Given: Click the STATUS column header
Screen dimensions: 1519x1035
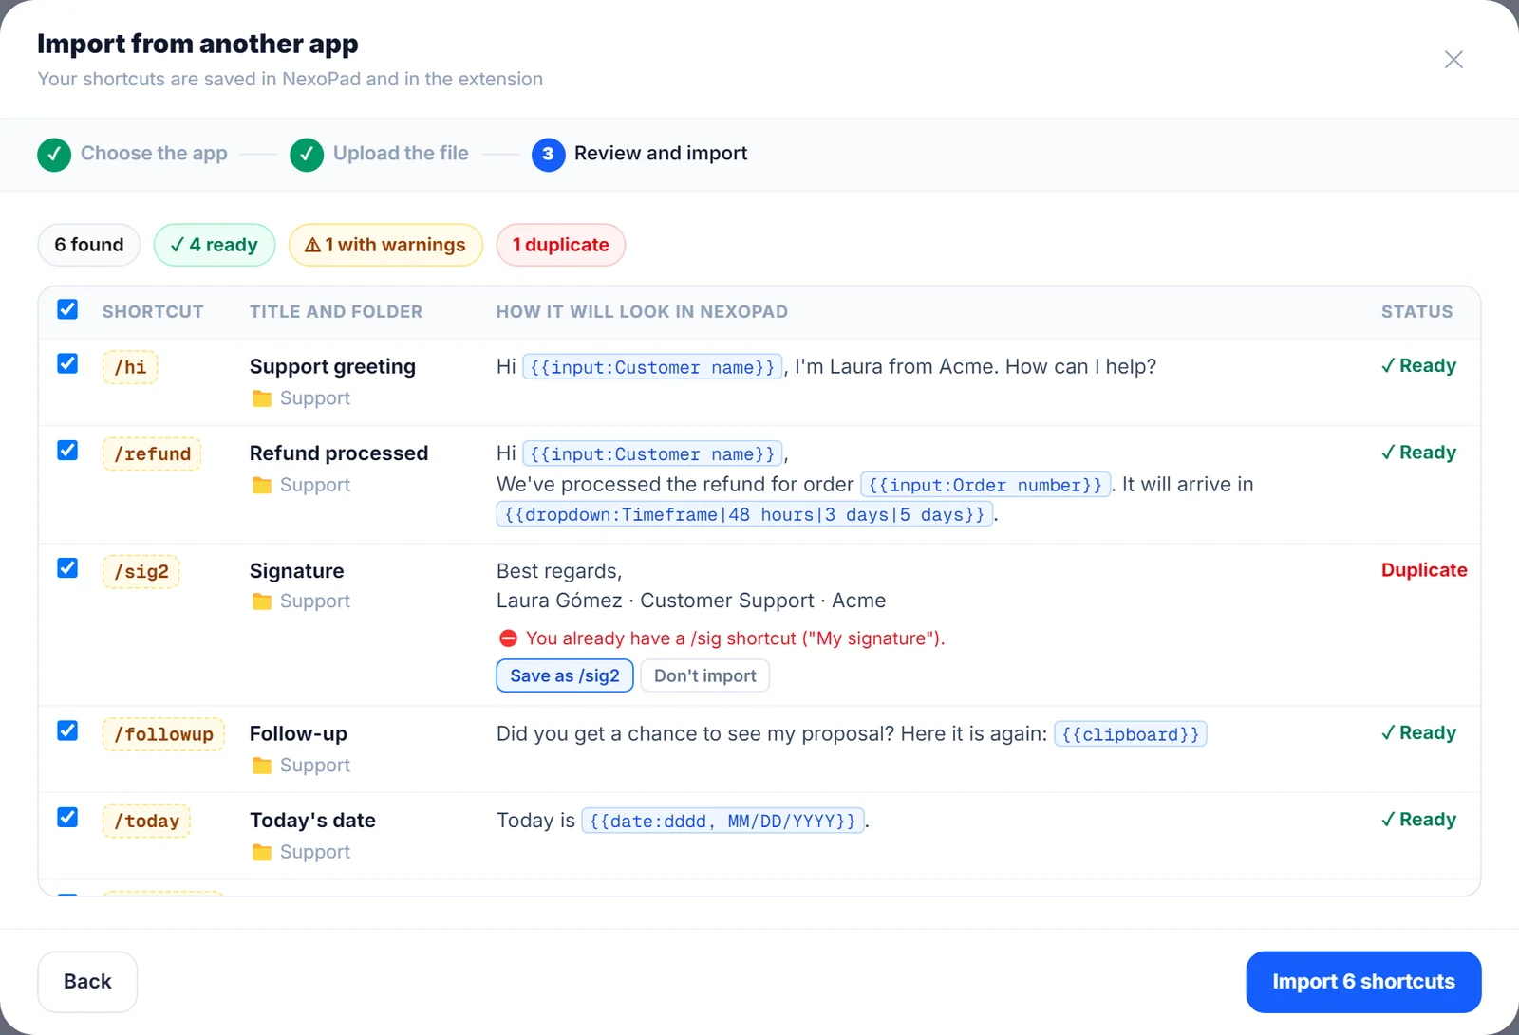Looking at the screenshot, I should click(x=1416, y=312).
